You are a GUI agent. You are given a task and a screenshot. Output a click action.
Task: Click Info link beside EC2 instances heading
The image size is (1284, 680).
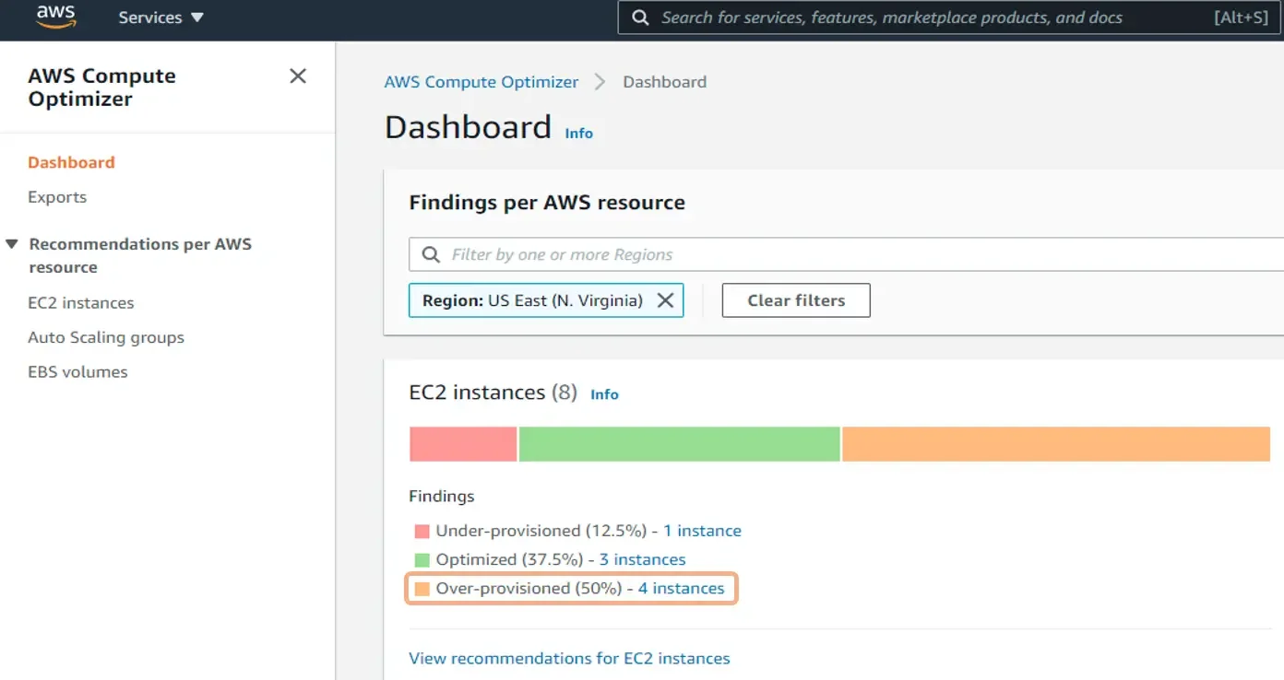[604, 394]
